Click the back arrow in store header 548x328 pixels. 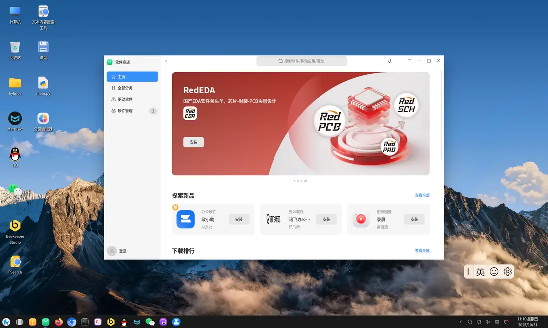pos(166,61)
